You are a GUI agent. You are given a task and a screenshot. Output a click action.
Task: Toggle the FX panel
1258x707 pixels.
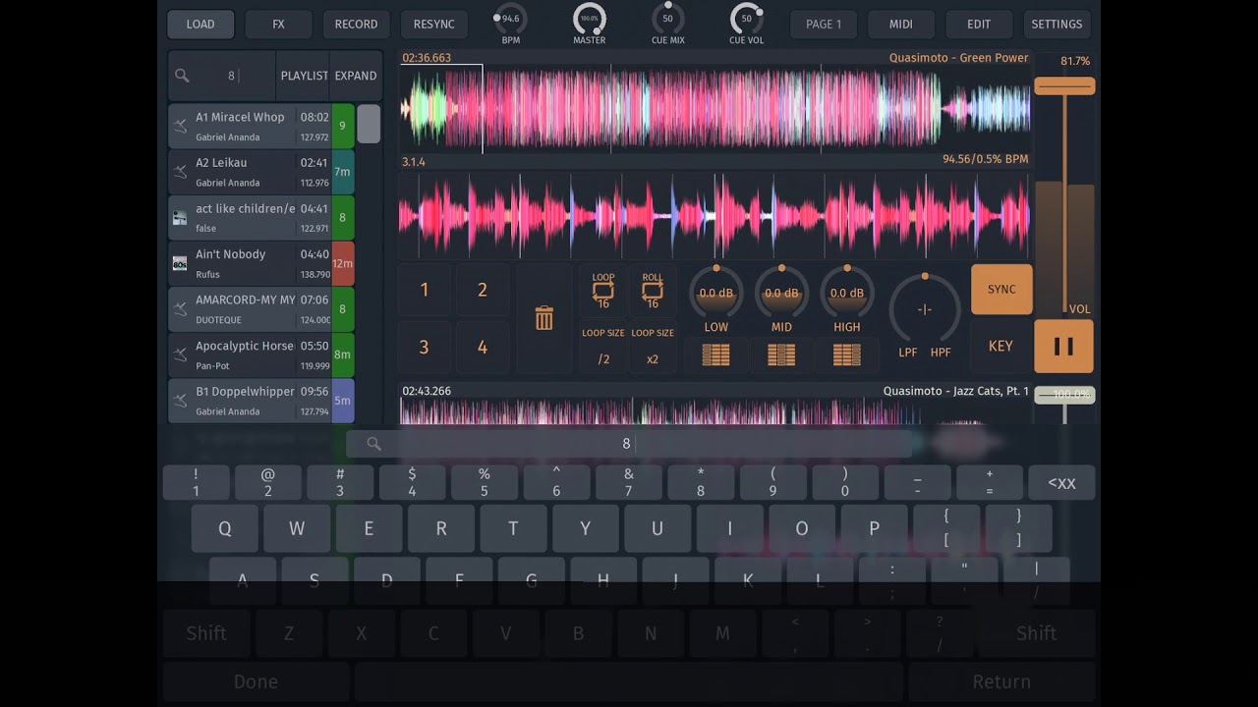coord(278,25)
